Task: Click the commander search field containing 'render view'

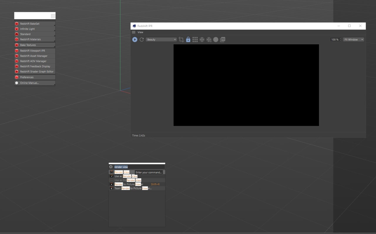Action: pyautogui.click(x=139, y=167)
